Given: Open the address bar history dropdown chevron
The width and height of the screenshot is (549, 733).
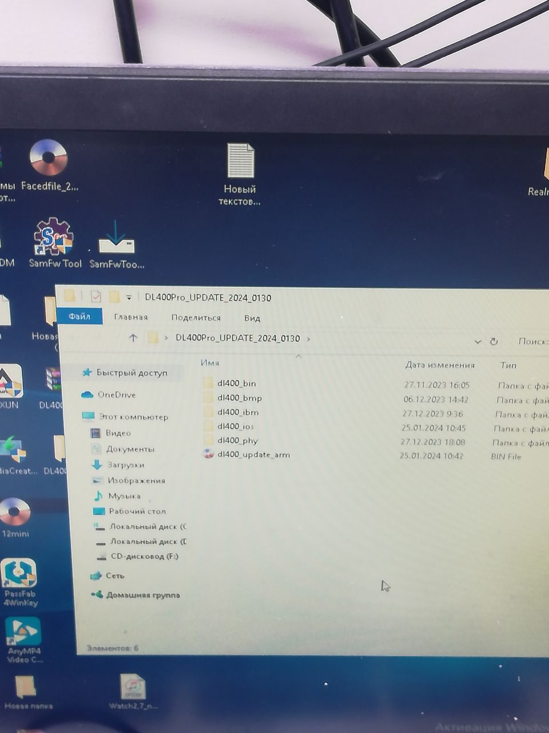Looking at the screenshot, I should [x=478, y=342].
